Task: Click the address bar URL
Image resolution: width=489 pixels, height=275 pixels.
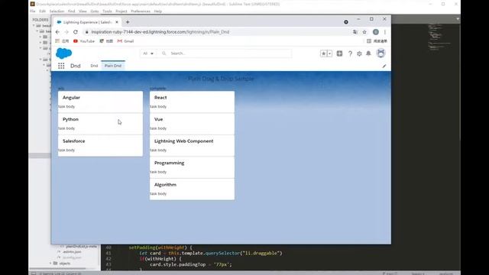Action: point(160,32)
